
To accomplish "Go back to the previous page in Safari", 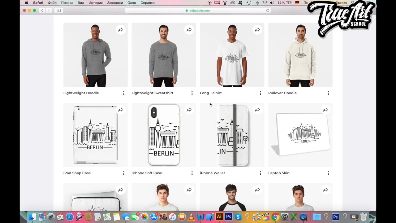I will [42, 11].
